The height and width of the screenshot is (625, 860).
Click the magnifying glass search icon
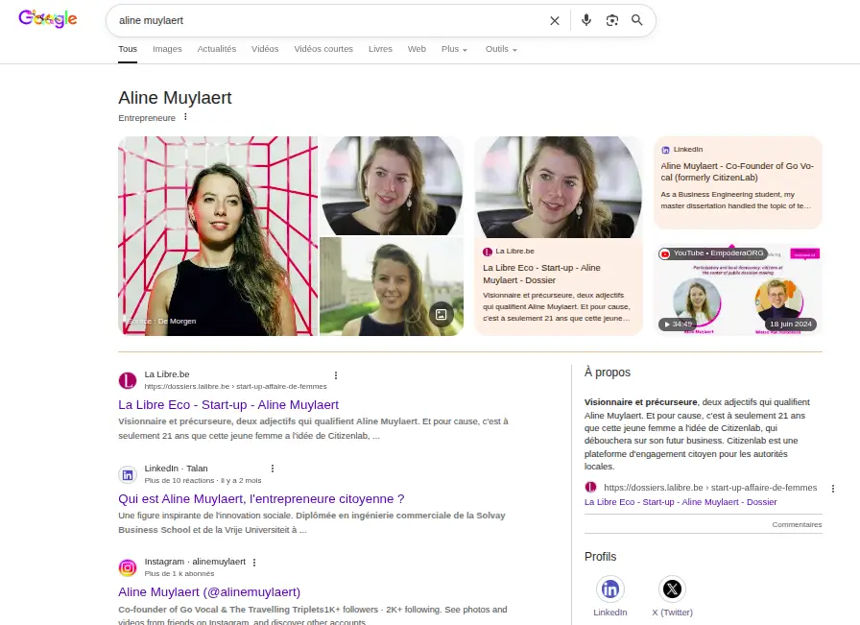pyautogui.click(x=637, y=20)
